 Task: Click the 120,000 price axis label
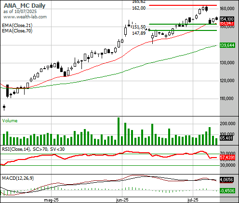click(227, 80)
